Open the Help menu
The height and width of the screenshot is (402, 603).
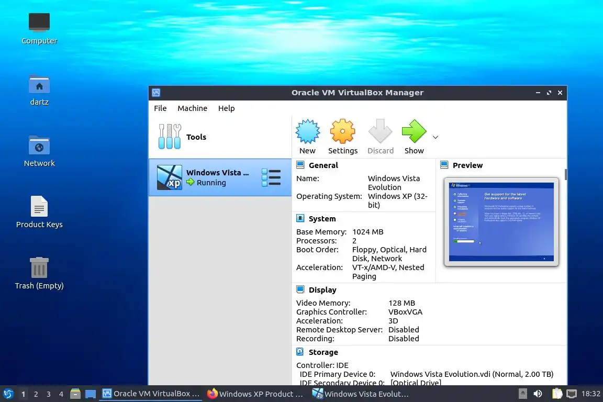point(227,108)
